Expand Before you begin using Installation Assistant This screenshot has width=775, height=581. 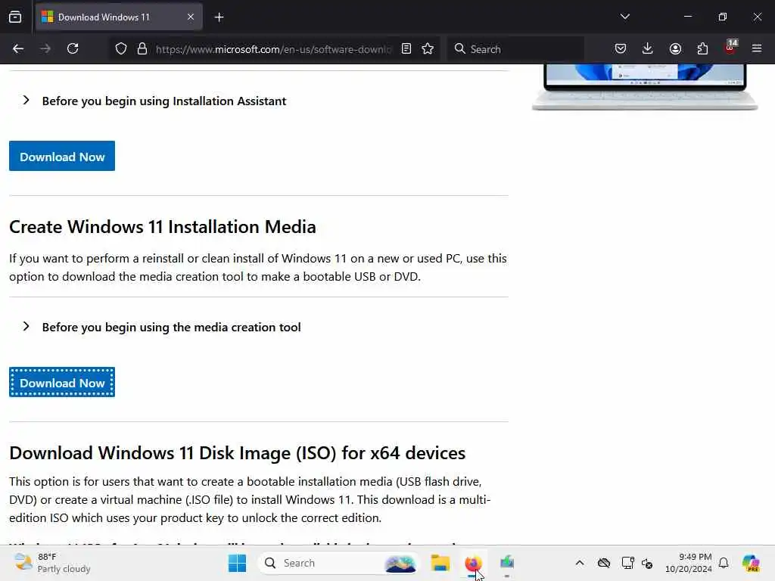coord(154,101)
